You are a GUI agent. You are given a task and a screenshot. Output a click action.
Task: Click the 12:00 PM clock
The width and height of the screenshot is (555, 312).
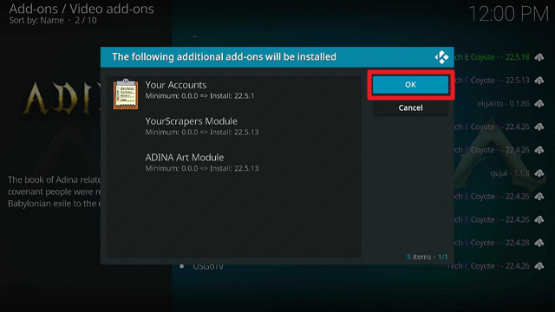[508, 14]
